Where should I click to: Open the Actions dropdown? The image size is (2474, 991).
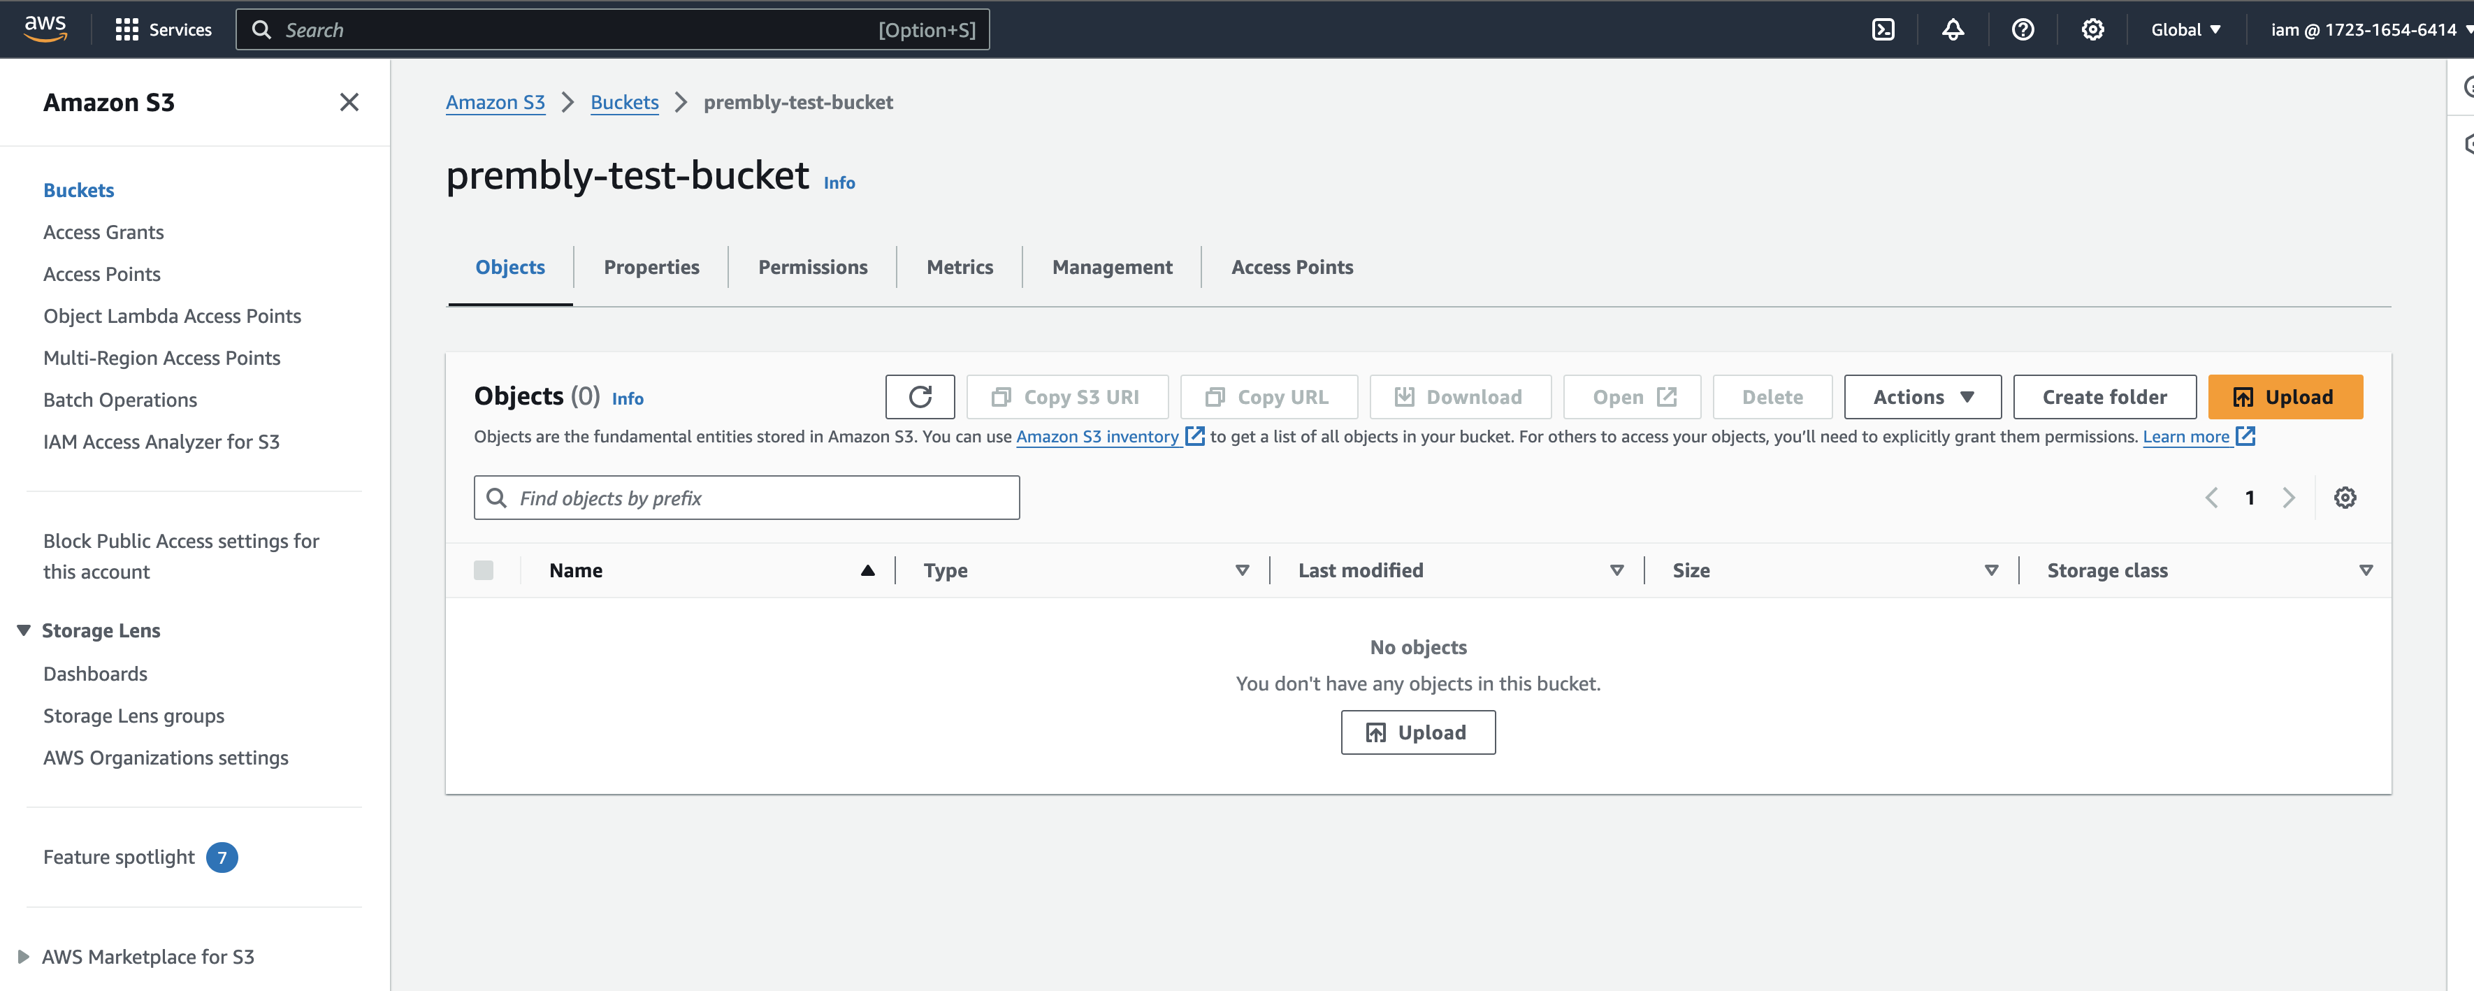[1922, 396]
